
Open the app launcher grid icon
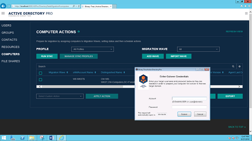click(x=3, y=13)
